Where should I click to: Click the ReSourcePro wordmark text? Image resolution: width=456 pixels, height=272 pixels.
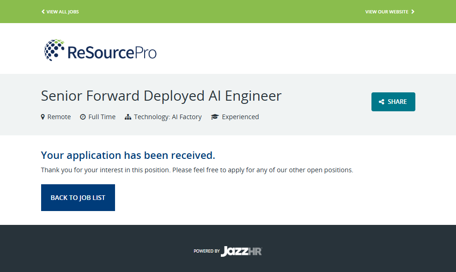click(x=112, y=52)
